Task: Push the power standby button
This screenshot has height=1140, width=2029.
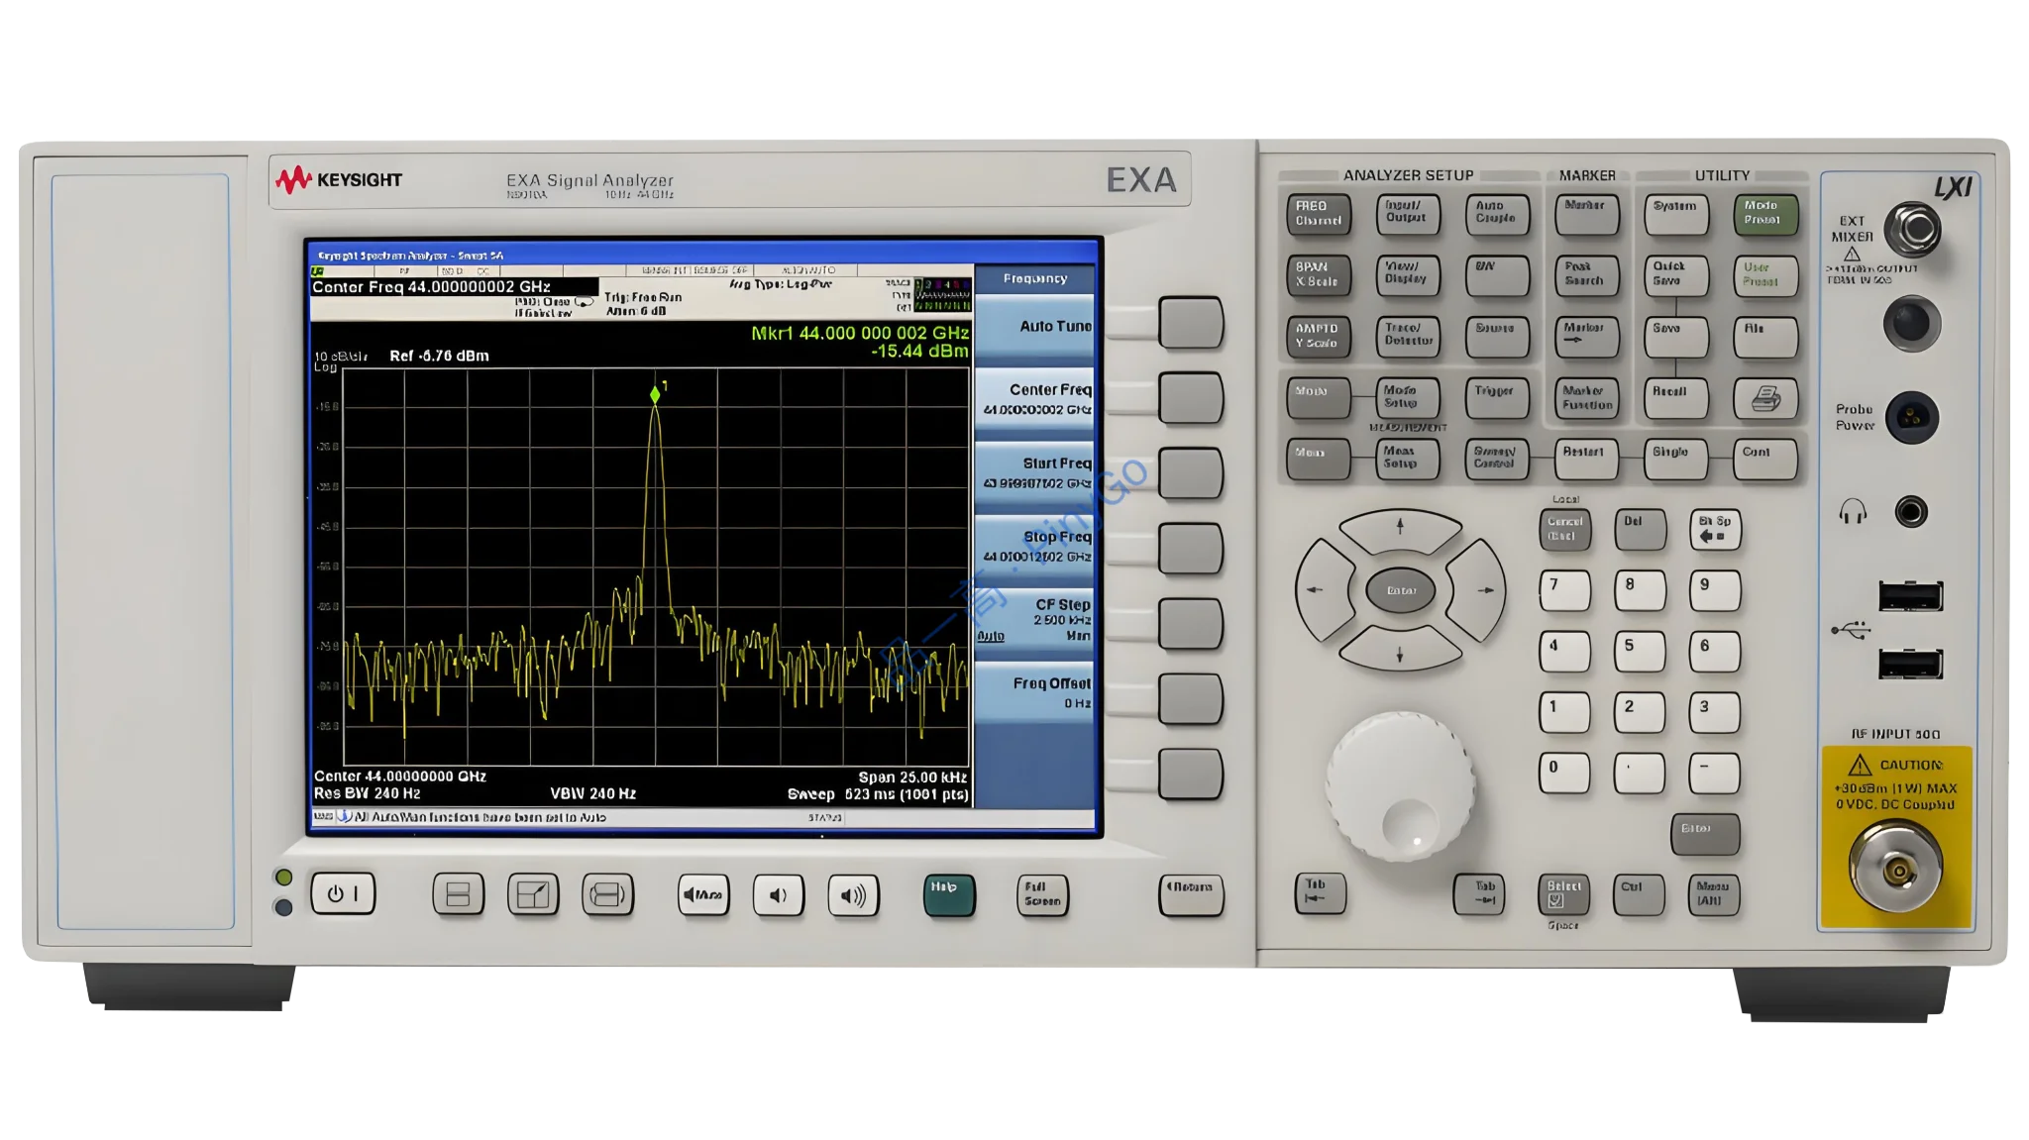Action: point(343,893)
